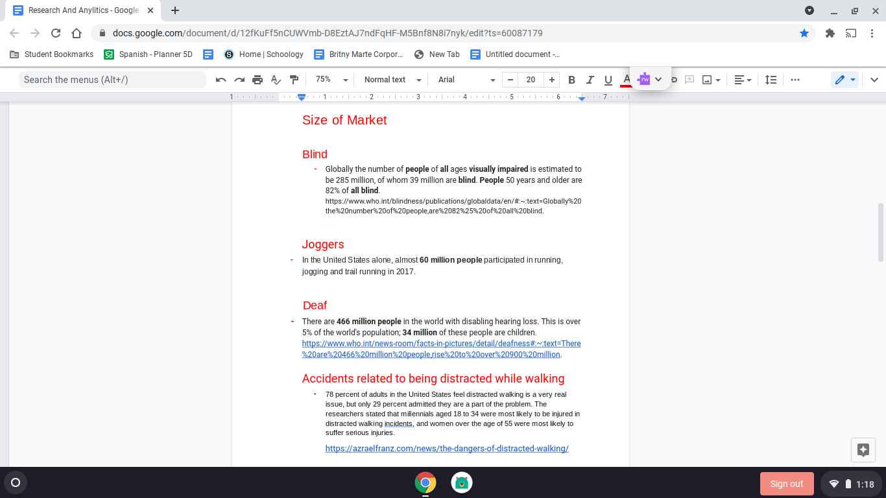Click the purple Read&Write extension icon
This screenshot has width=886, height=498.
click(643, 79)
